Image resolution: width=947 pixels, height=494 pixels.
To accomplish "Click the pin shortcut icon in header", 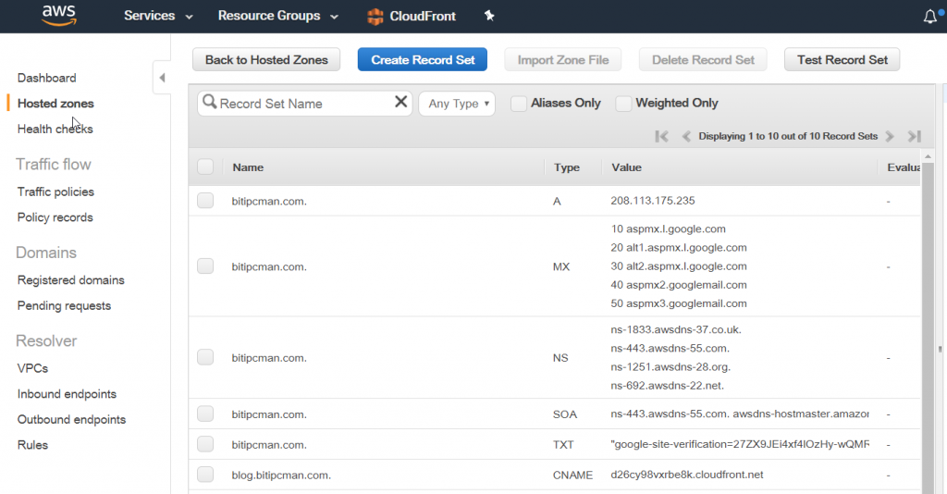I will click(x=489, y=16).
